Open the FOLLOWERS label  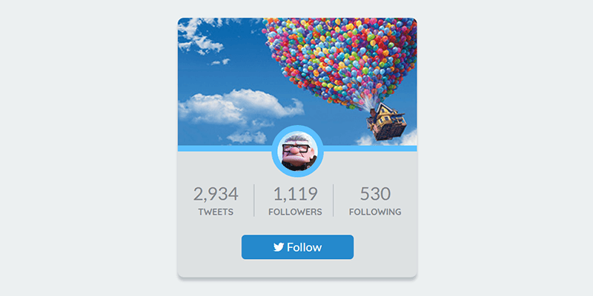[295, 212]
